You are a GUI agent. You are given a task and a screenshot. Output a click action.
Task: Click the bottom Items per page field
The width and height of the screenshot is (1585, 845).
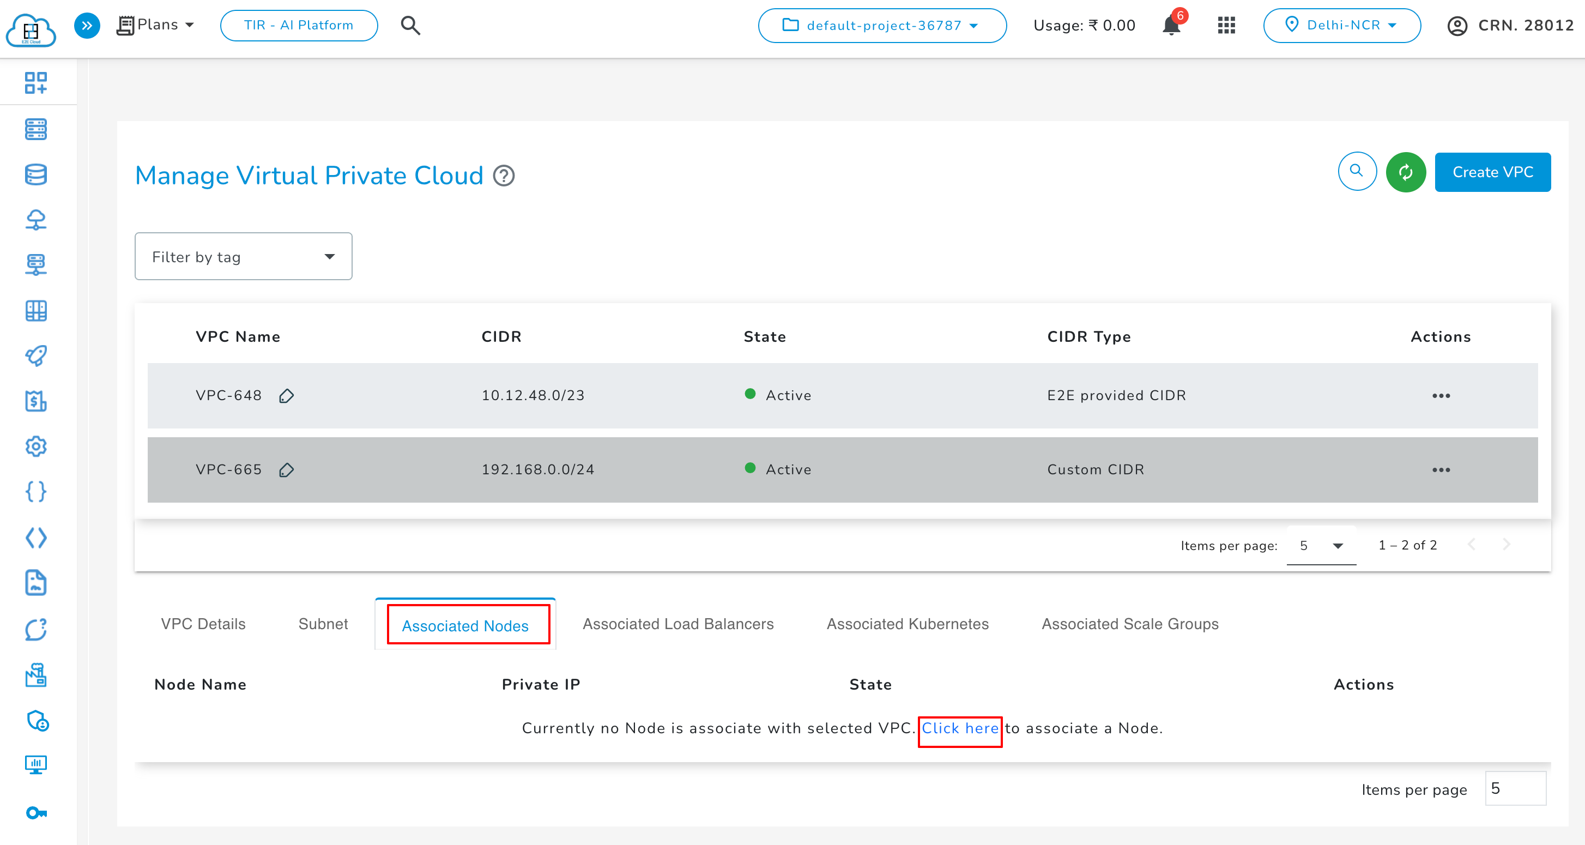[x=1514, y=789]
